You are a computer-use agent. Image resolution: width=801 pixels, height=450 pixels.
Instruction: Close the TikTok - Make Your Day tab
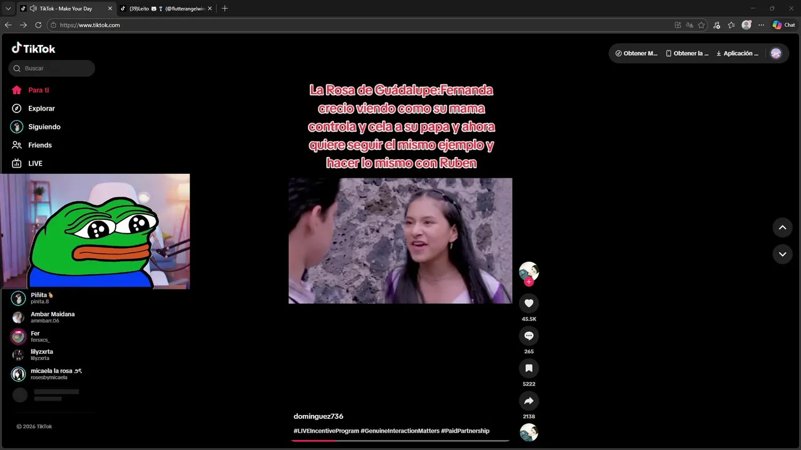tap(110, 8)
